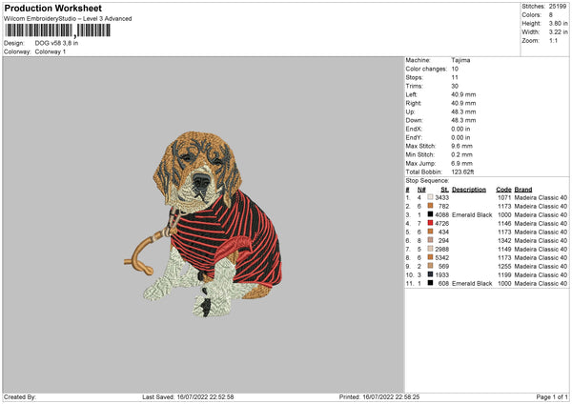Click the St. column header
This screenshot has height=404, width=572.
444,189
